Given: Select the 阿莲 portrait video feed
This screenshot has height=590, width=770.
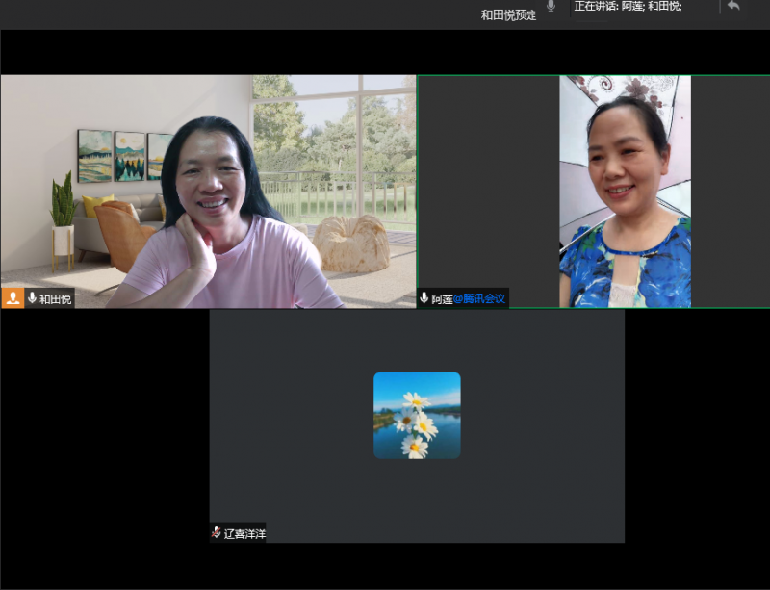Looking at the screenshot, I should [x=625, y=191].
